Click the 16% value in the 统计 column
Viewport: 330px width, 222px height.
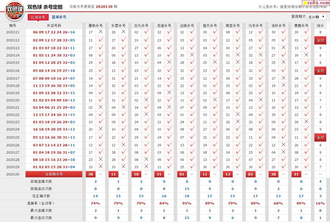coord(320,203)
